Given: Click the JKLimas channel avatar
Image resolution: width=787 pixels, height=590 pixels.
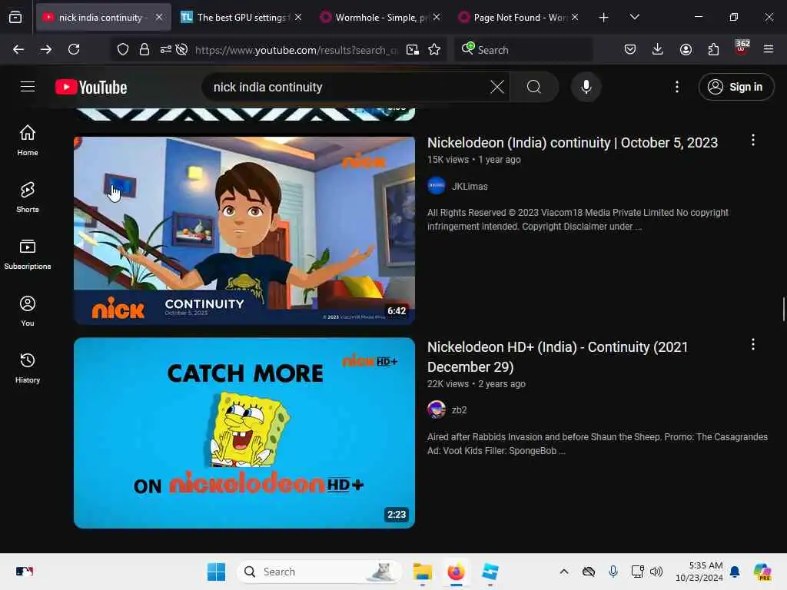Looking at the screenshot, I should (437, 186).
